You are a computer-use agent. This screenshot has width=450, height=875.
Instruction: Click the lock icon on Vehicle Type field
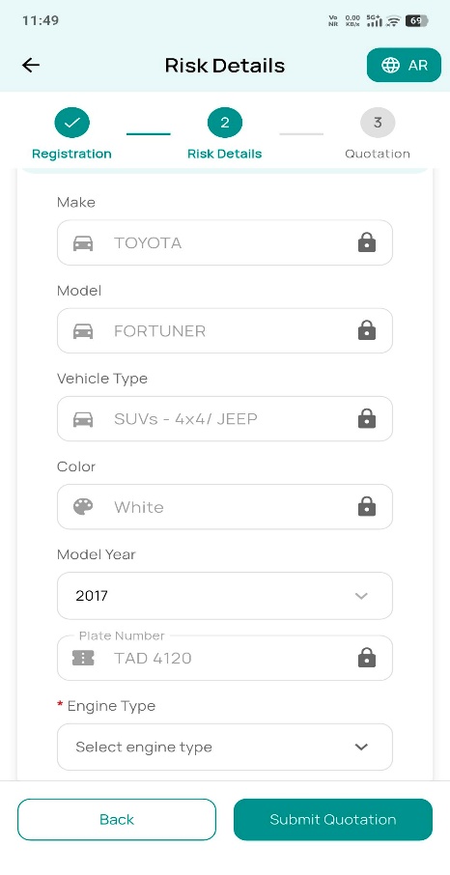[x=367, y=418]
